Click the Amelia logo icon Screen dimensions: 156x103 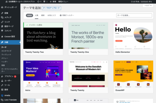(x=2, y=95)
